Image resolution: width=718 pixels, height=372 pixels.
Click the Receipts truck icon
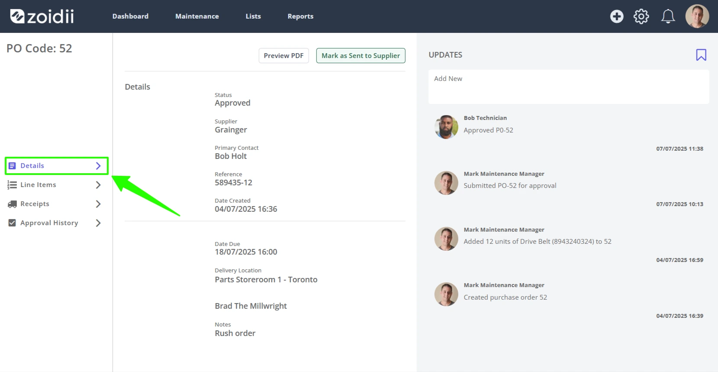pyautogui.click(x=12, y=204)
